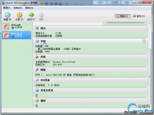Select the highlighted Debian 6 virtual machine
Screen dimensions: 154x115
point(16,35)
